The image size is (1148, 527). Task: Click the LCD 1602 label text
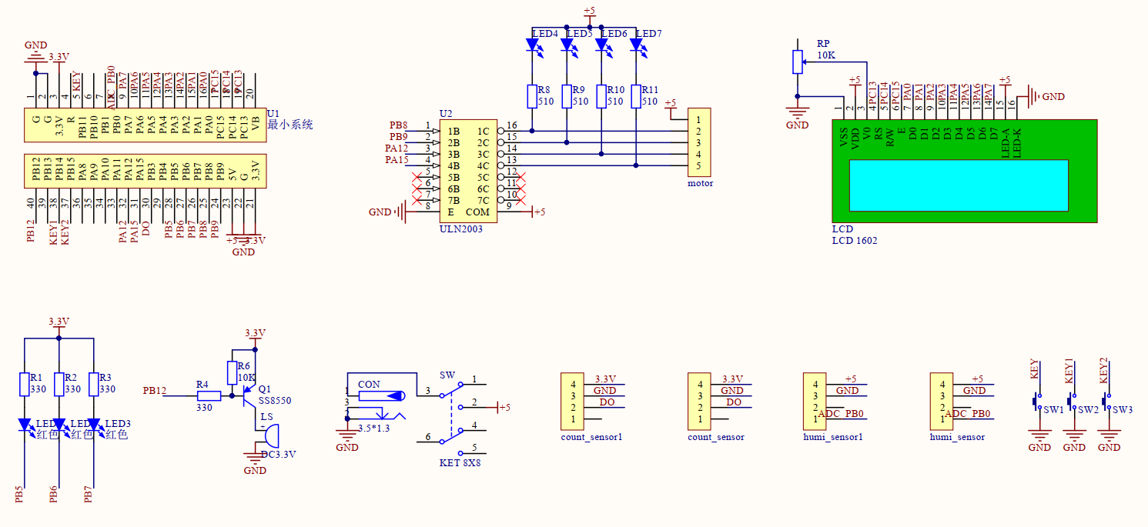click(x=855, y=241)
